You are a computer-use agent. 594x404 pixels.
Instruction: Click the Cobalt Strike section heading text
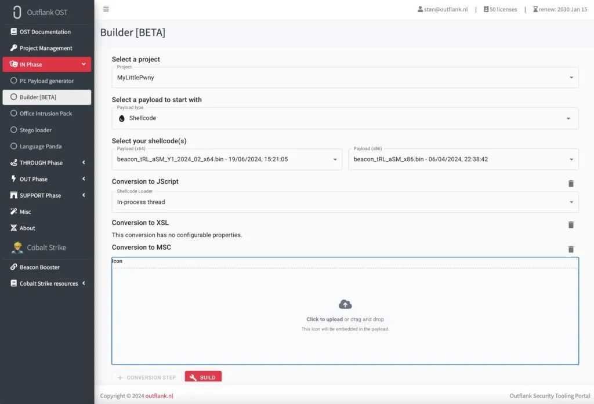click(46, 248)
